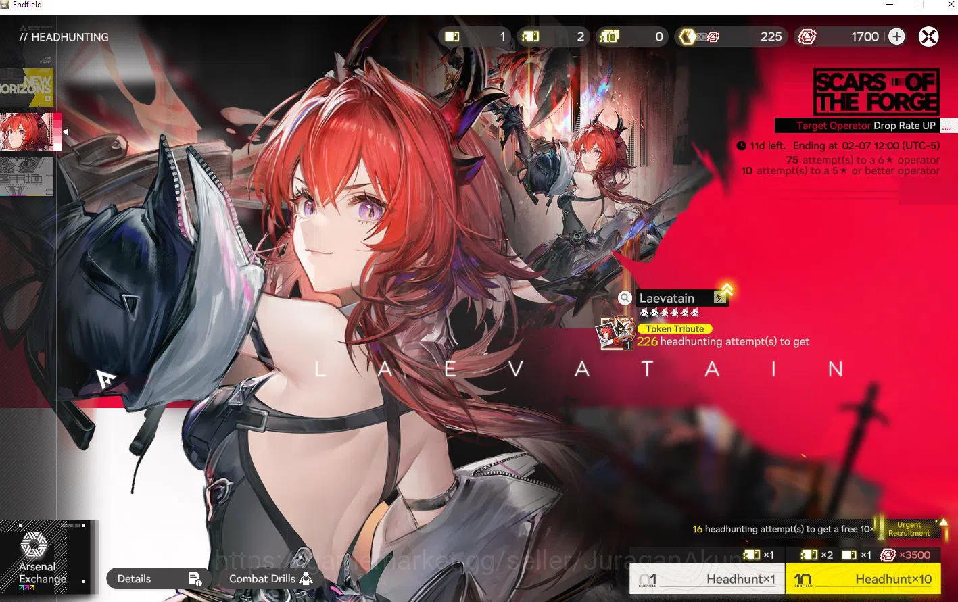Click the // HEADHUNTING header title
The width and height of the screenshot is (958, 602).
pos(64,37)
